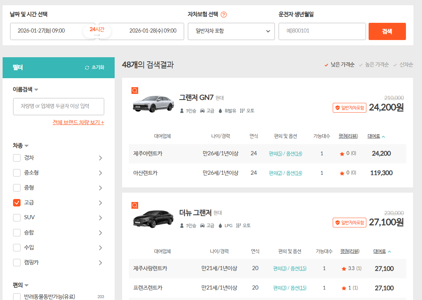Click the insurance help question-mark icon
Viewport: 422px width, 300px height.
pyautogui.click(x=223, y=15)
